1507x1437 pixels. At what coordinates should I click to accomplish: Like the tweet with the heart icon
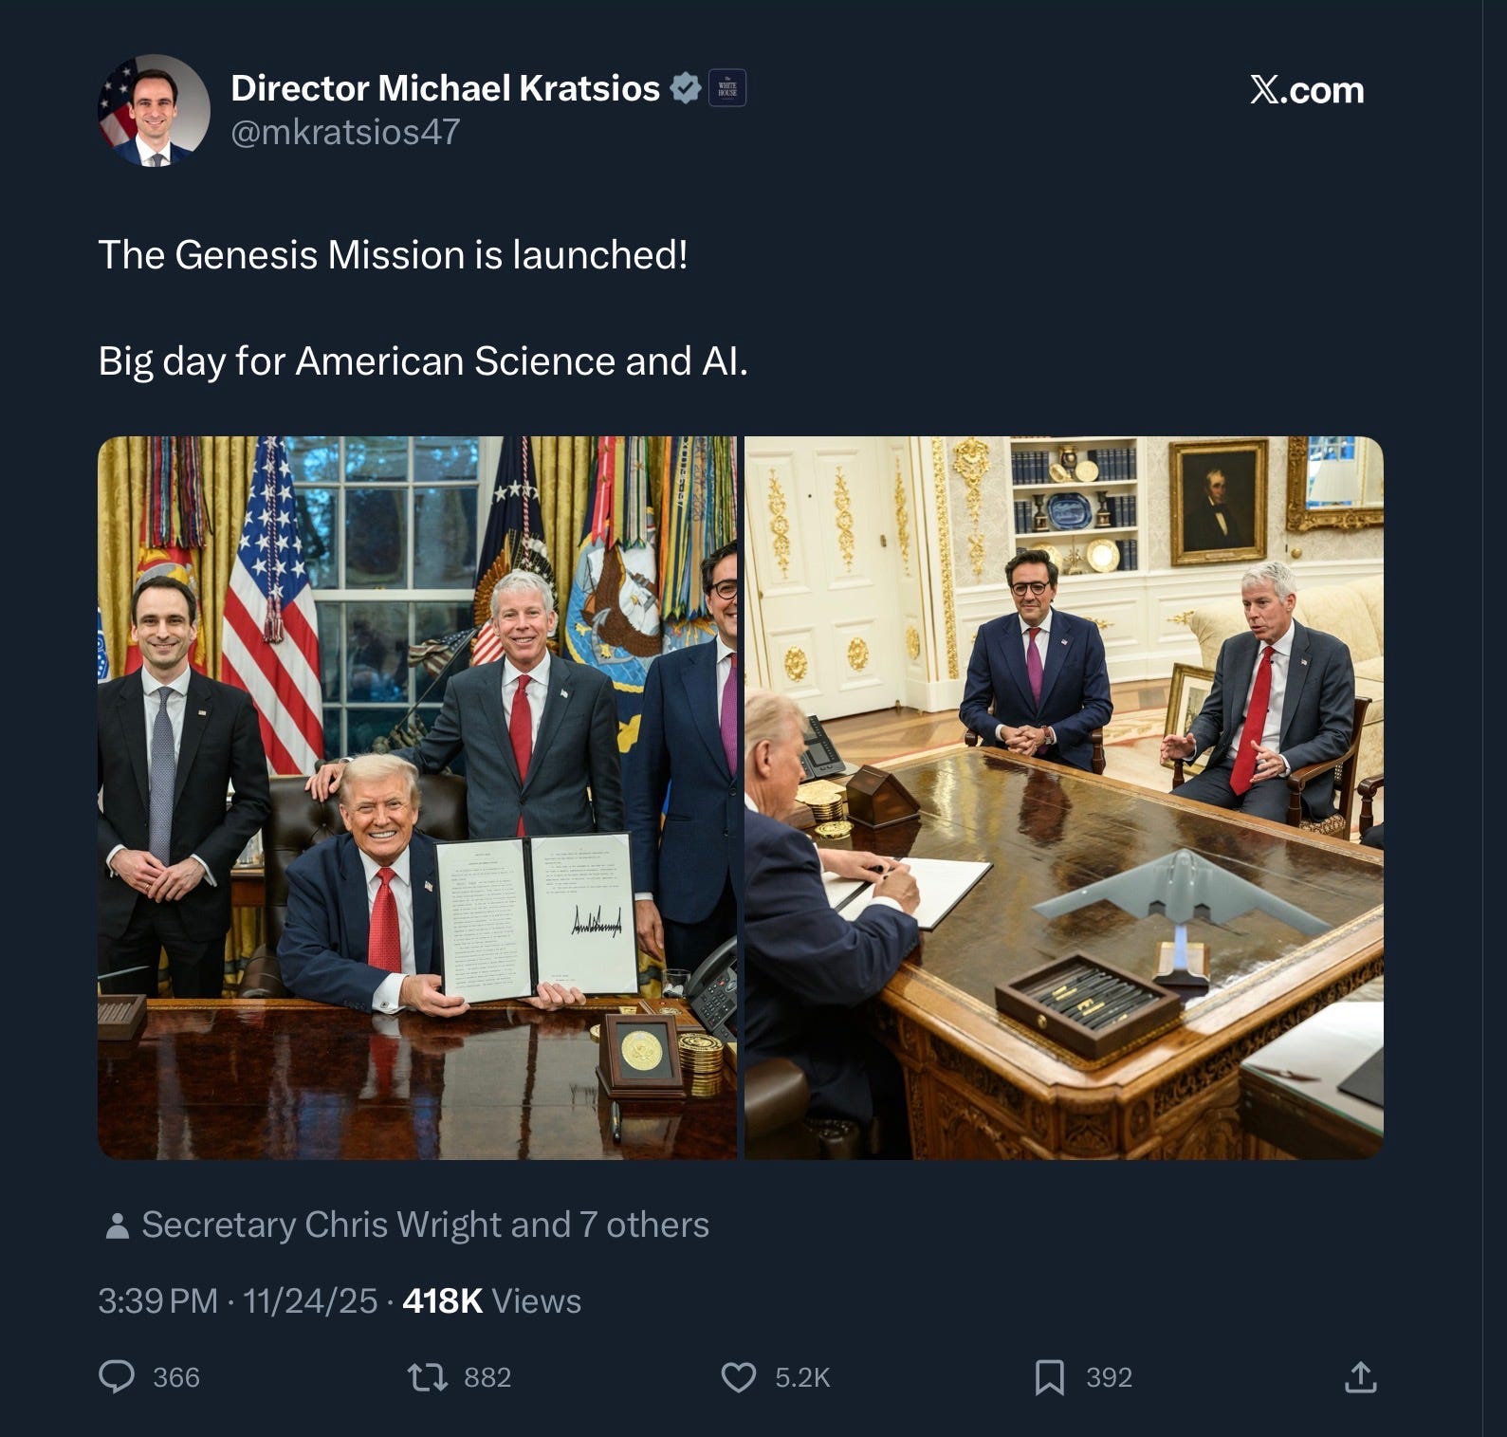pos(739,1376)
